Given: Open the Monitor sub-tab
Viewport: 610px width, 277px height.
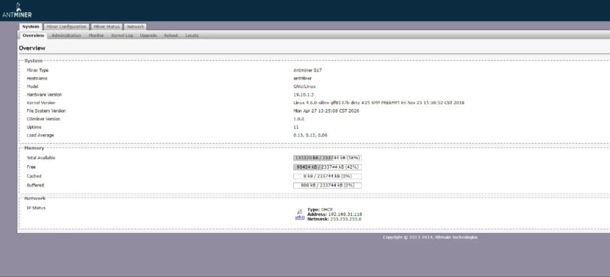Looking at the screenshot, I should (x=96, y=36).
